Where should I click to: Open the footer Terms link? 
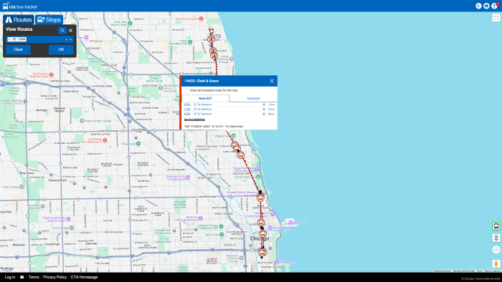34,277
